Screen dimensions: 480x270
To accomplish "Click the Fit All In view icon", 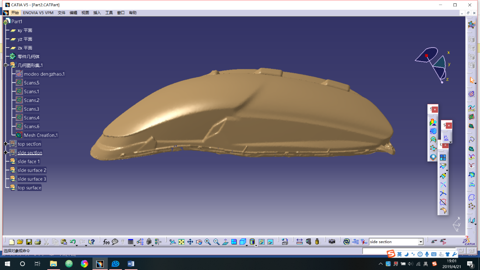I will coord(181,242).
